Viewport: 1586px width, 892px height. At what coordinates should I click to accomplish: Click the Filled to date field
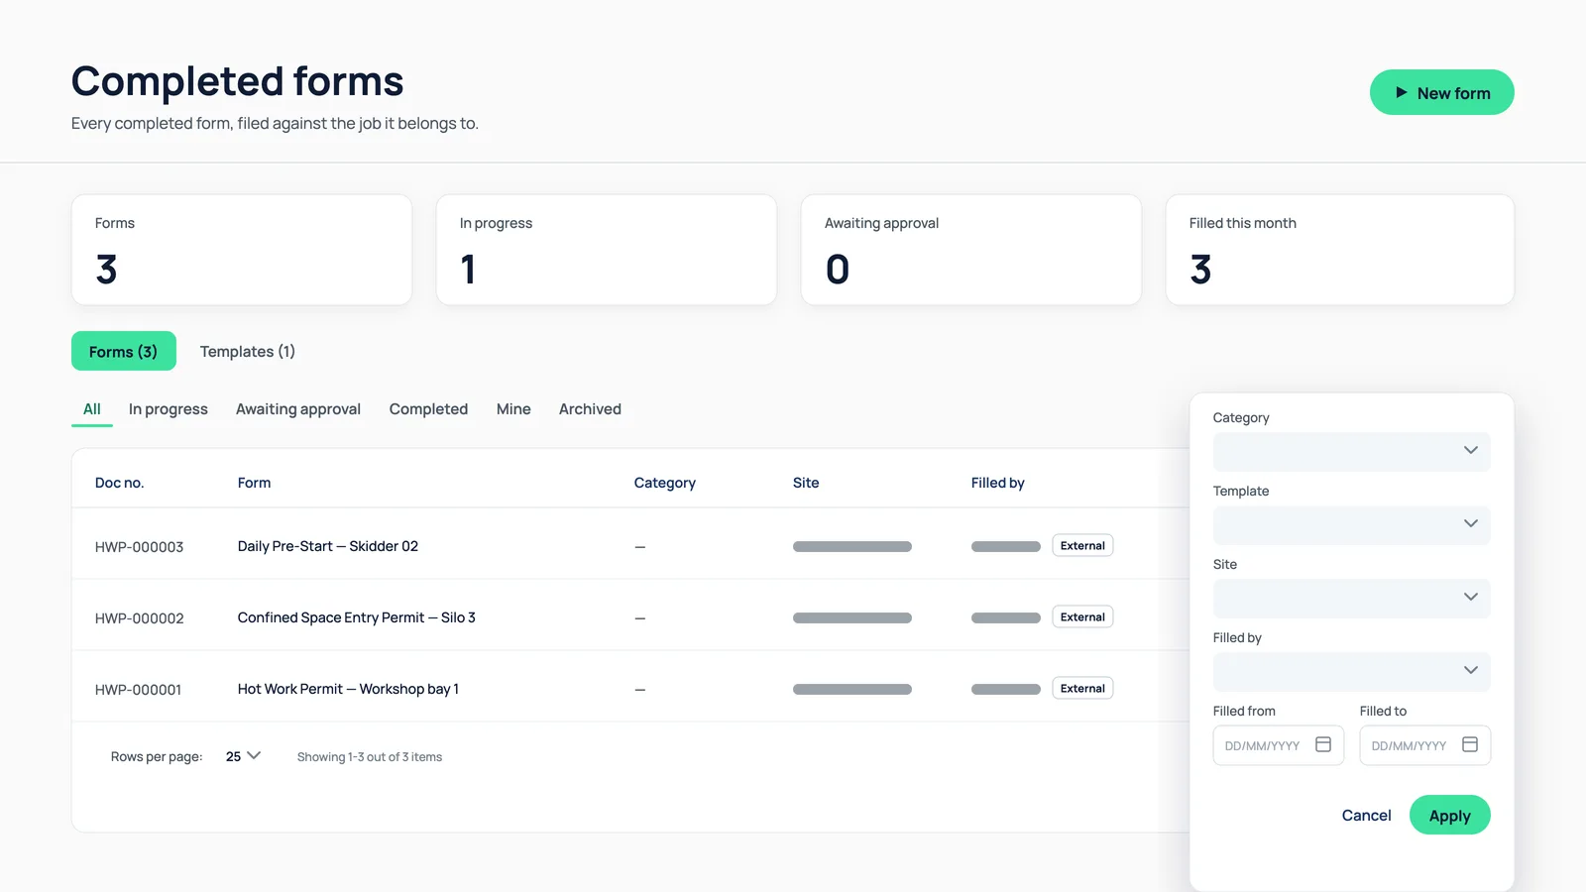[1425, 745]
